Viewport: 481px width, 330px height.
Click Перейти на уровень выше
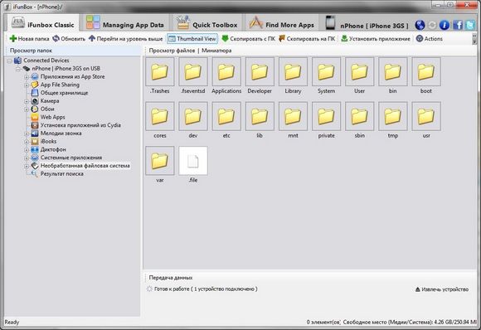[126, 39]
